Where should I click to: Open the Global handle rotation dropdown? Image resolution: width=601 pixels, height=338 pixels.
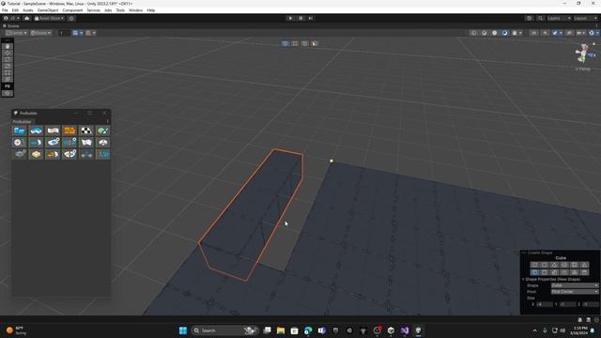(x=41, y=33)
